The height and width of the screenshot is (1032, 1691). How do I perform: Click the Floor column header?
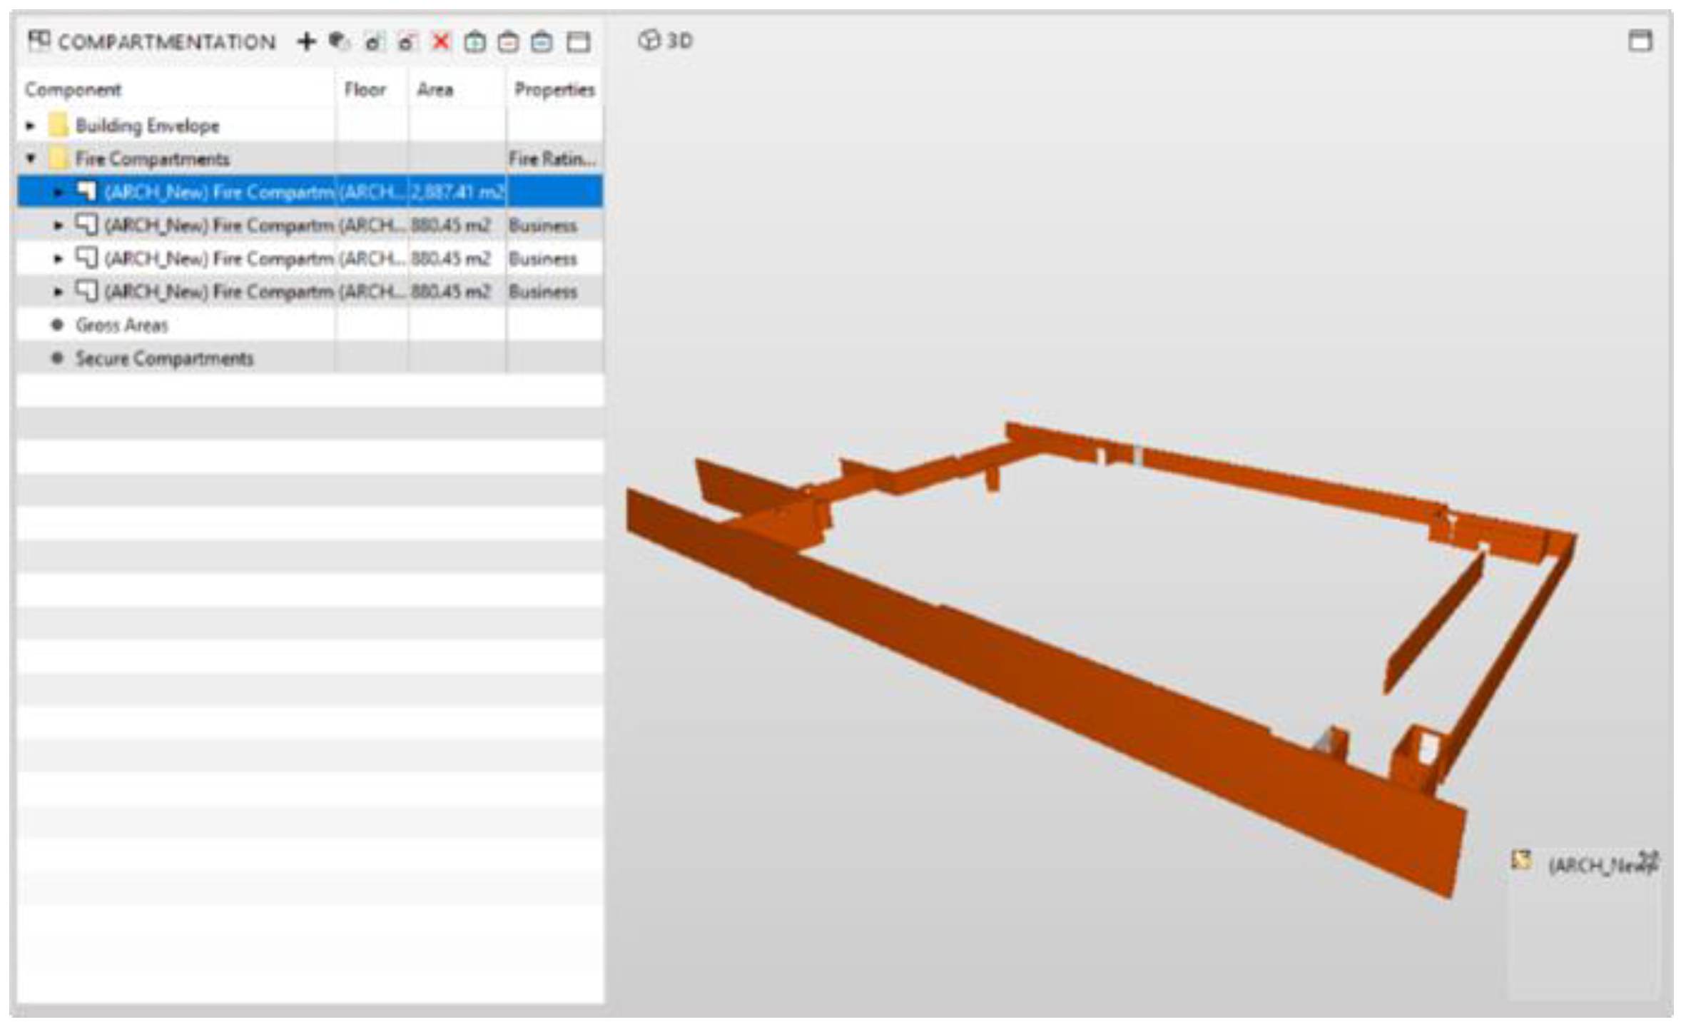(365, 90)
